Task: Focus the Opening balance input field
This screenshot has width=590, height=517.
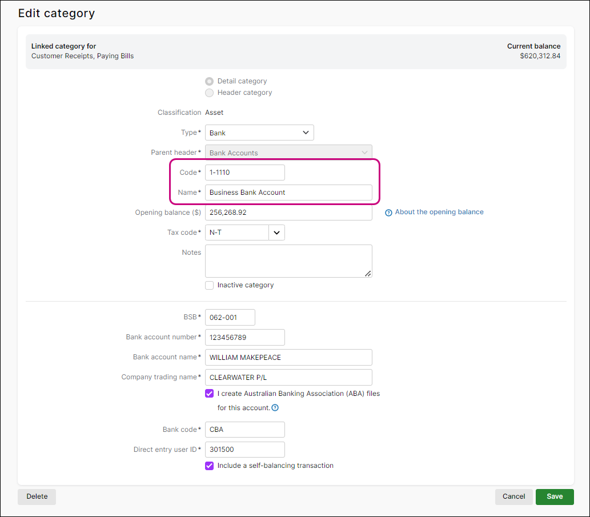Action: [288, 213]
